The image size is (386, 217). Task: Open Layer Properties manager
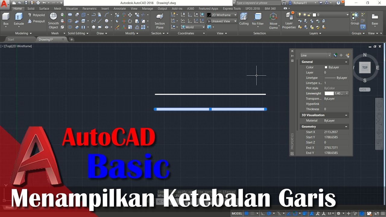pyautogui.click(x=289, y=20)
